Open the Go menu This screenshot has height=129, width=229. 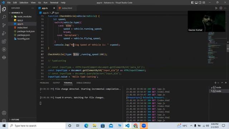pyautogui.click(x=39, y=3)
